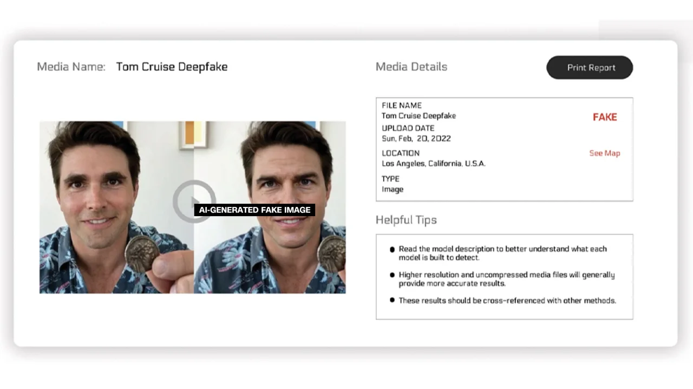This screenshot has height=389, width=693.
Task: Click the 'Tom Cruise Deepfake' media name title
Action: [172, 67]
